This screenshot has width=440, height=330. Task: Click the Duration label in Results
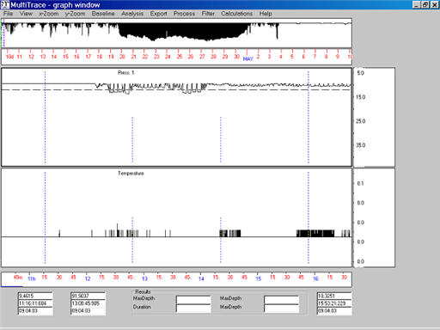(142, 307)
